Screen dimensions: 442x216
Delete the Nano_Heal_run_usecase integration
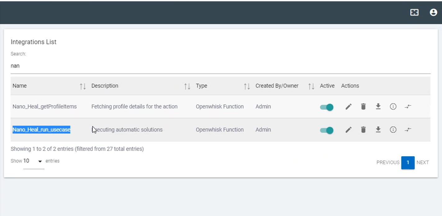(x=363, y=130)
